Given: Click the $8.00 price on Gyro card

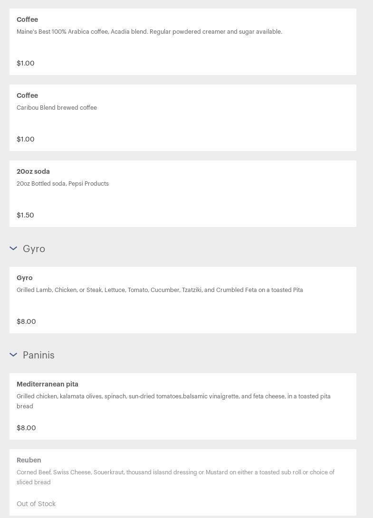Looking at the screenshot, I should [x=26, y=321].
